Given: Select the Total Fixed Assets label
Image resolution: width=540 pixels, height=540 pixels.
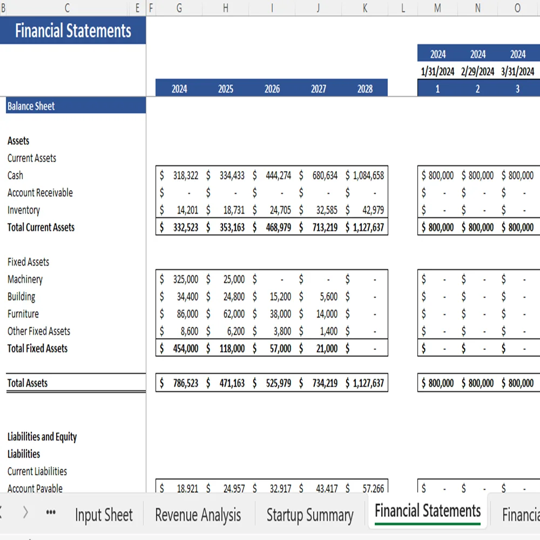Looking at the screenshot, I should [x=37, y=348].
